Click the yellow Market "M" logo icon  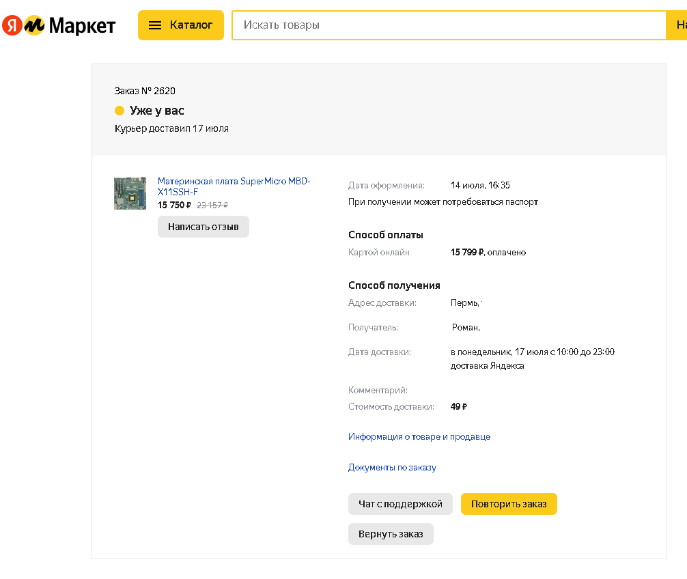(x=34, y=26)
